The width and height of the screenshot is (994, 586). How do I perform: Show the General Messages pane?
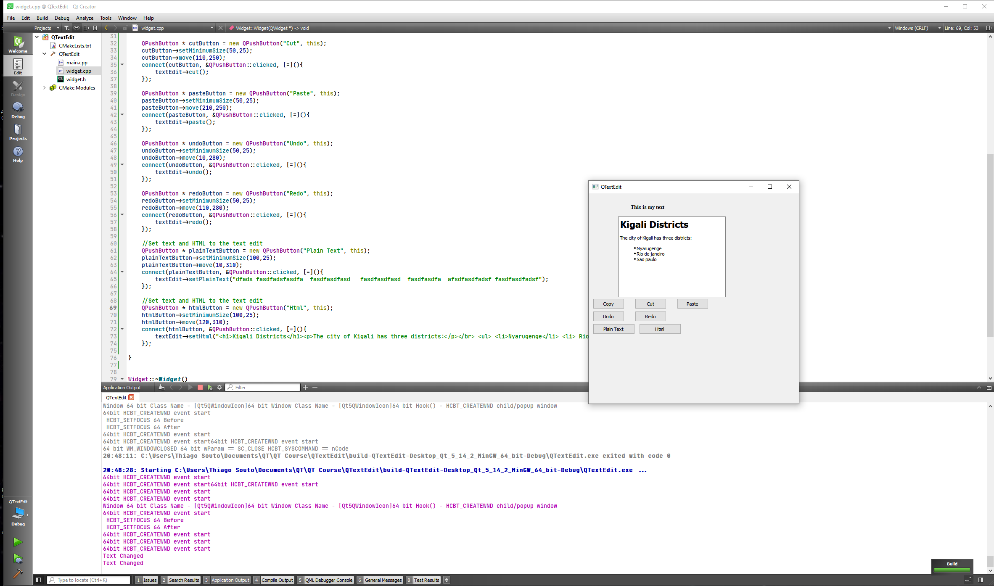(x=380, y=580)
